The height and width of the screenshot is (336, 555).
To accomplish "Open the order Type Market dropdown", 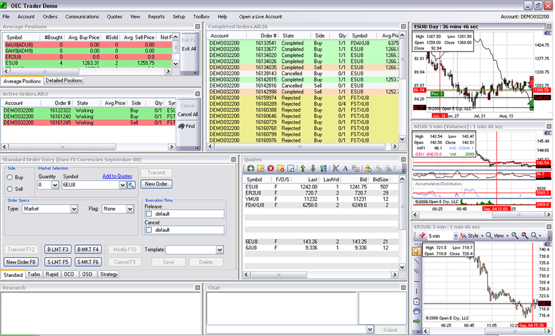I will point(74,209).
